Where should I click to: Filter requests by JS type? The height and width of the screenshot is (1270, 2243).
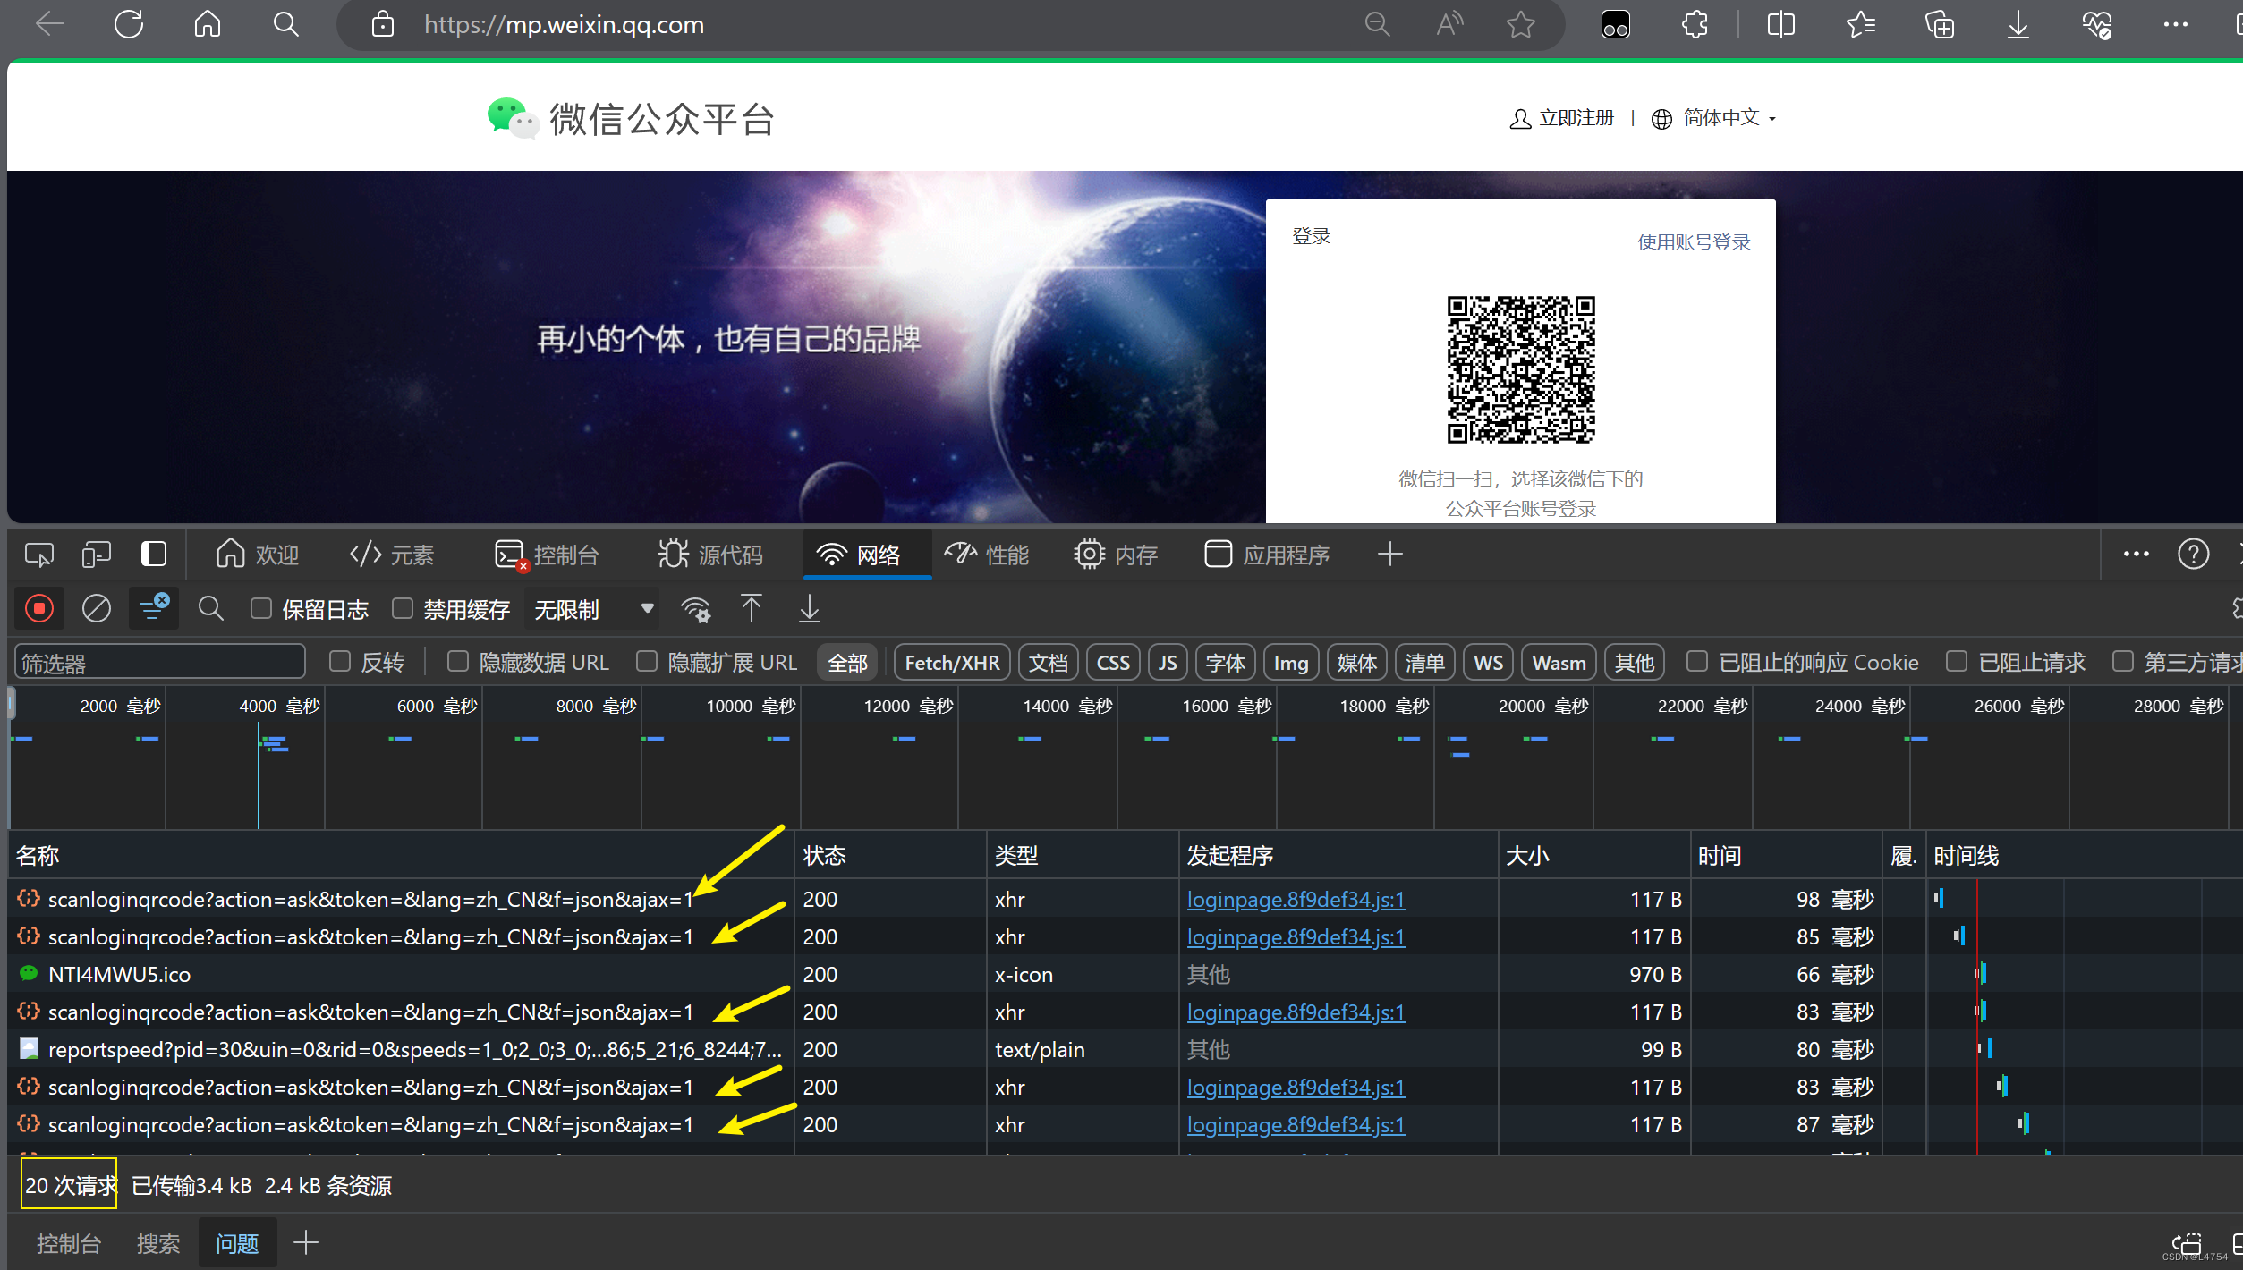coord(1168,663)
